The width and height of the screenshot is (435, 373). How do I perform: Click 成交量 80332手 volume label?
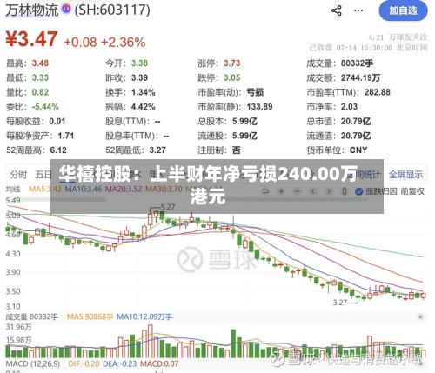(32, 316)
